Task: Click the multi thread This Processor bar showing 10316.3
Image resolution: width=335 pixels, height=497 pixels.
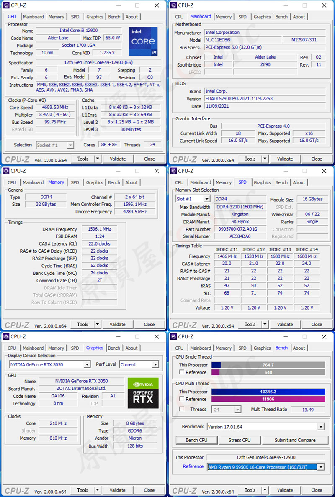Action: [268, 392]
